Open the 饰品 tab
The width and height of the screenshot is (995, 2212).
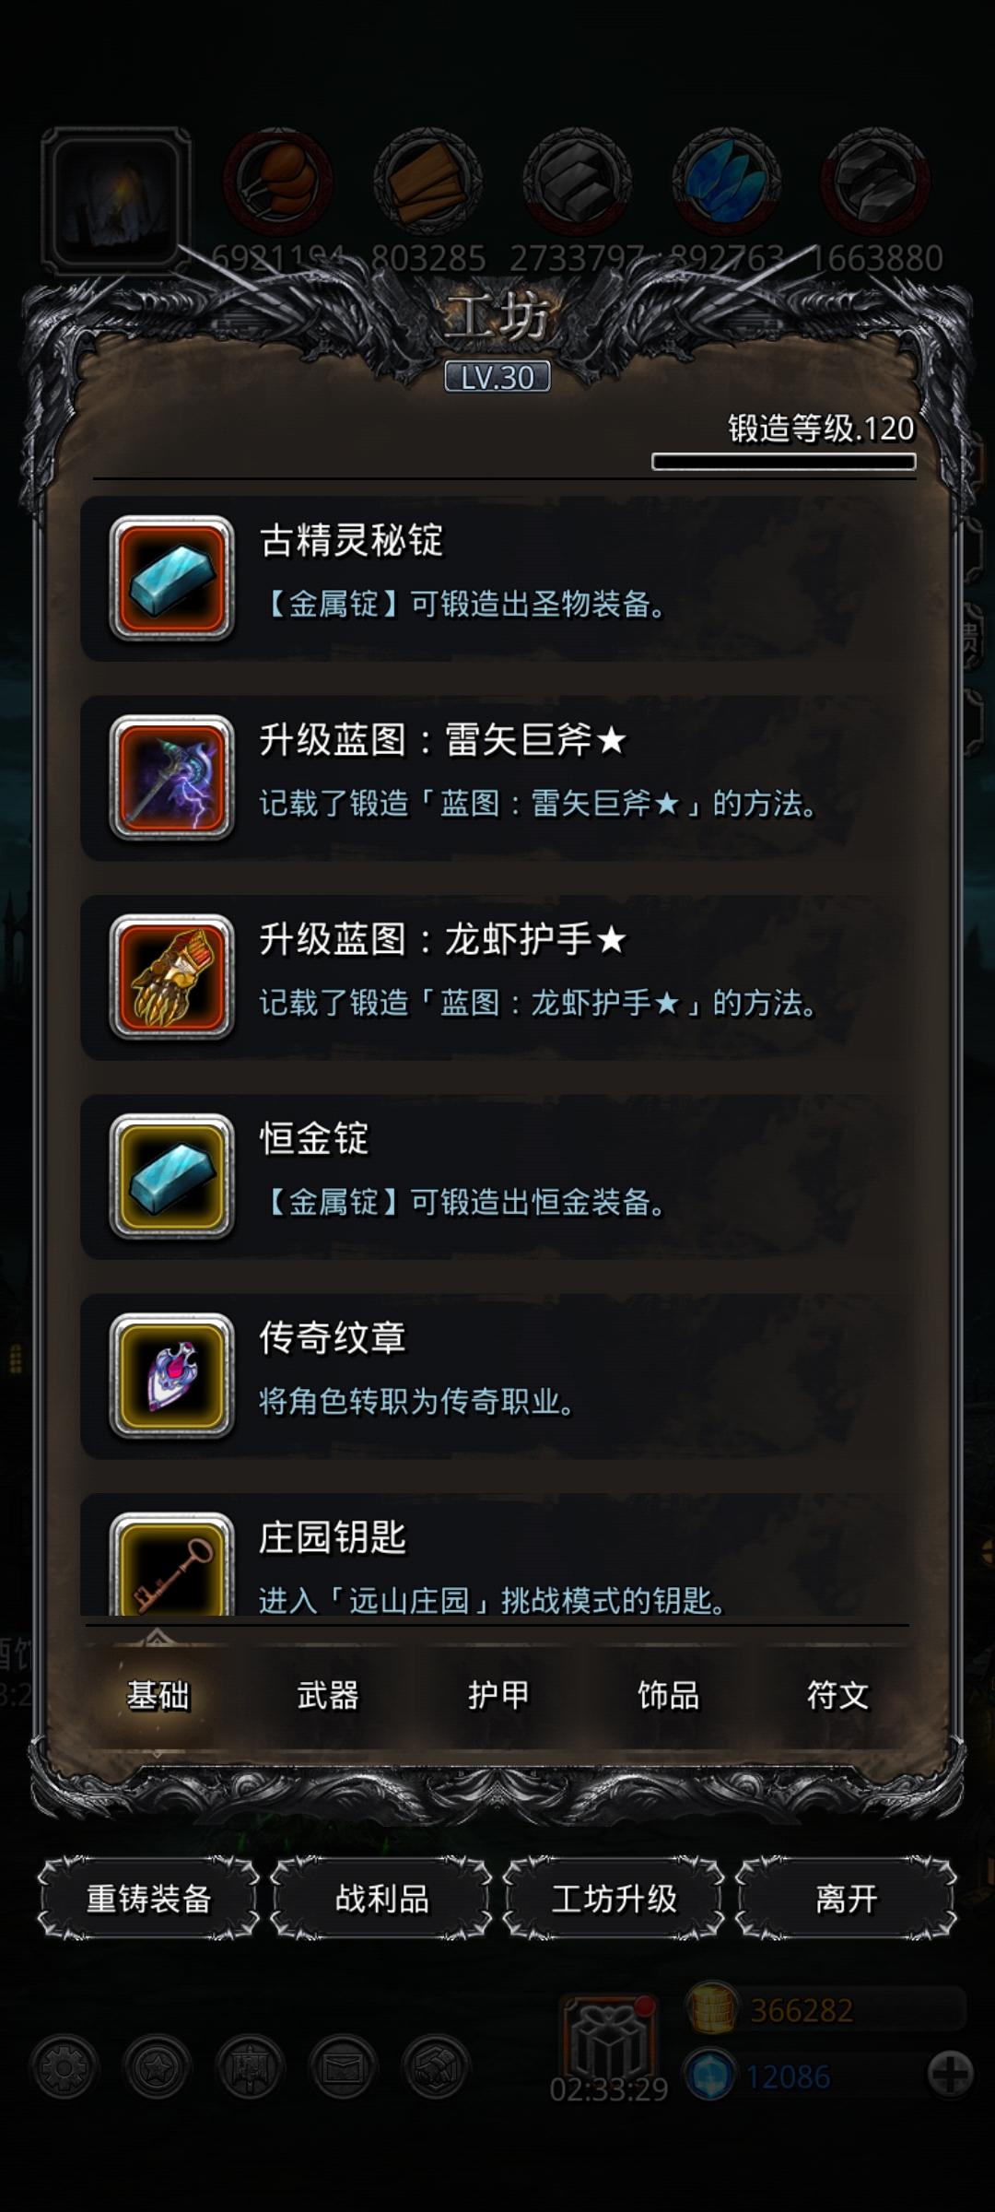point(668,1694)
